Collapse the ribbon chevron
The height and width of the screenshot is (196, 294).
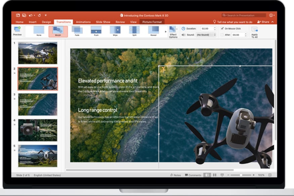[x=272, y=22]
